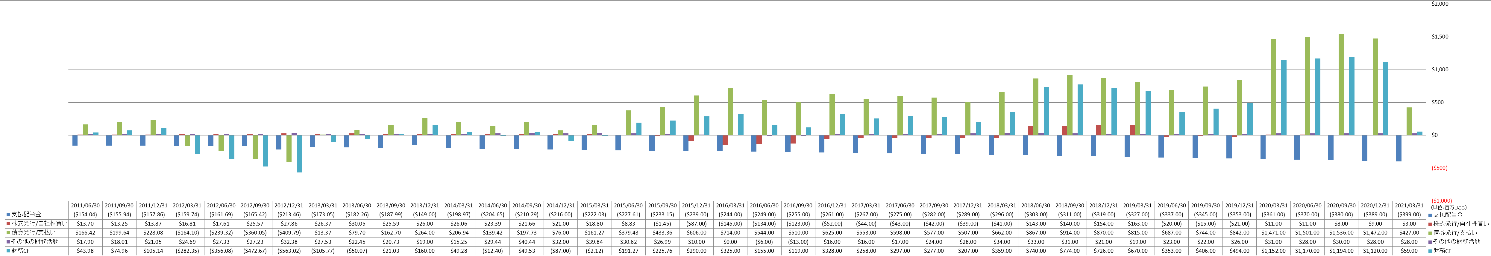
Task: Select the 株式発行/自社株買い entry in the right-side legend
Action: click(x=1459, y=224)
